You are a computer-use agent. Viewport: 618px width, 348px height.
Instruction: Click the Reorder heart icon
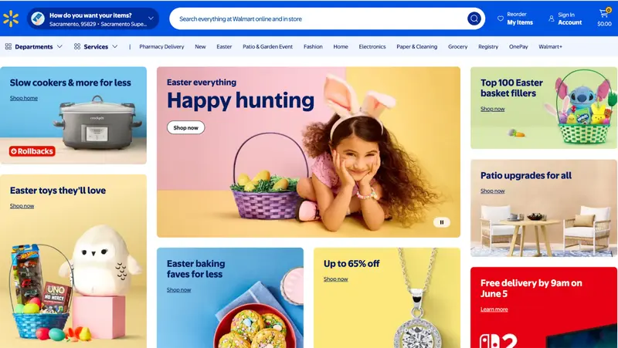point(500,19)
